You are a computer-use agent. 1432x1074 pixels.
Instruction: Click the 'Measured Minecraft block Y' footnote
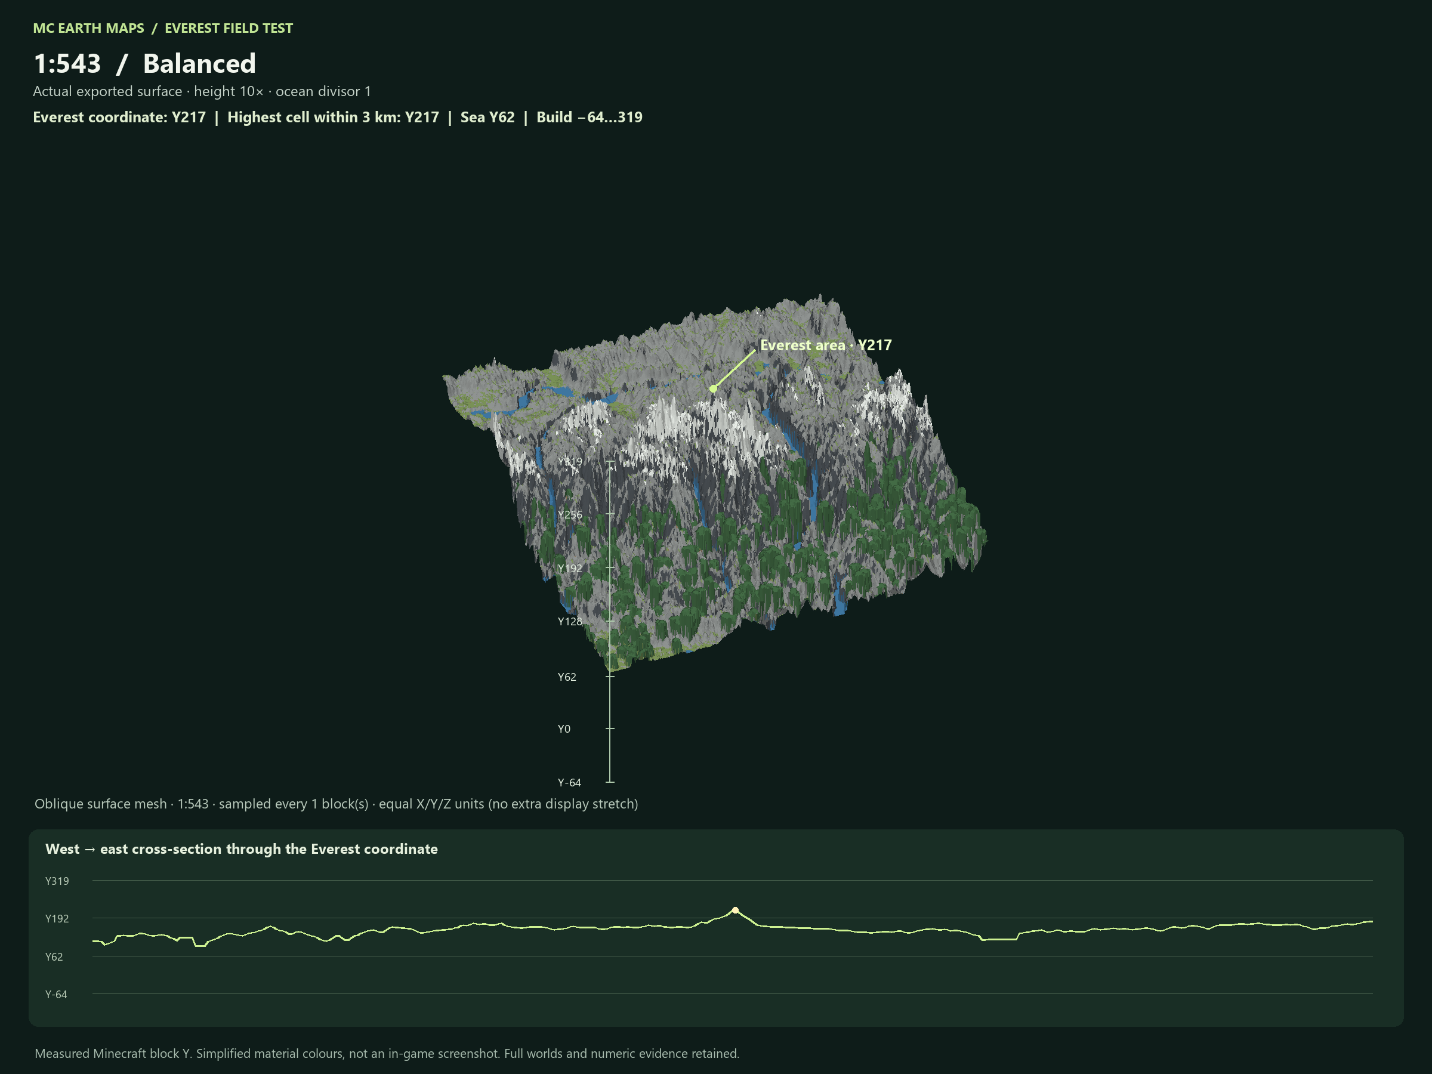[387, 1053]
